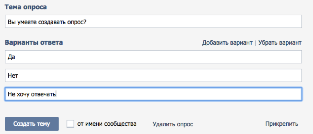This screenshot has width=313, height=134.
Task: Enable the 'от имени сообщества' checkbox
Action: tap(70, 124)
